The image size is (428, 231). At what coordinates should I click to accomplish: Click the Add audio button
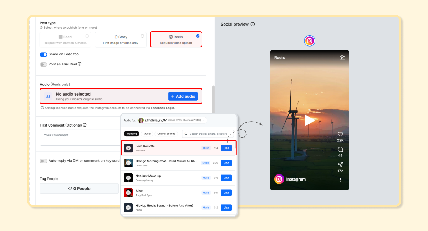[x=183, y=96]
